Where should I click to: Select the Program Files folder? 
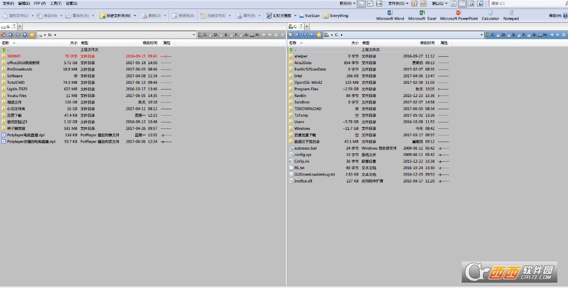tap(306, 89)
